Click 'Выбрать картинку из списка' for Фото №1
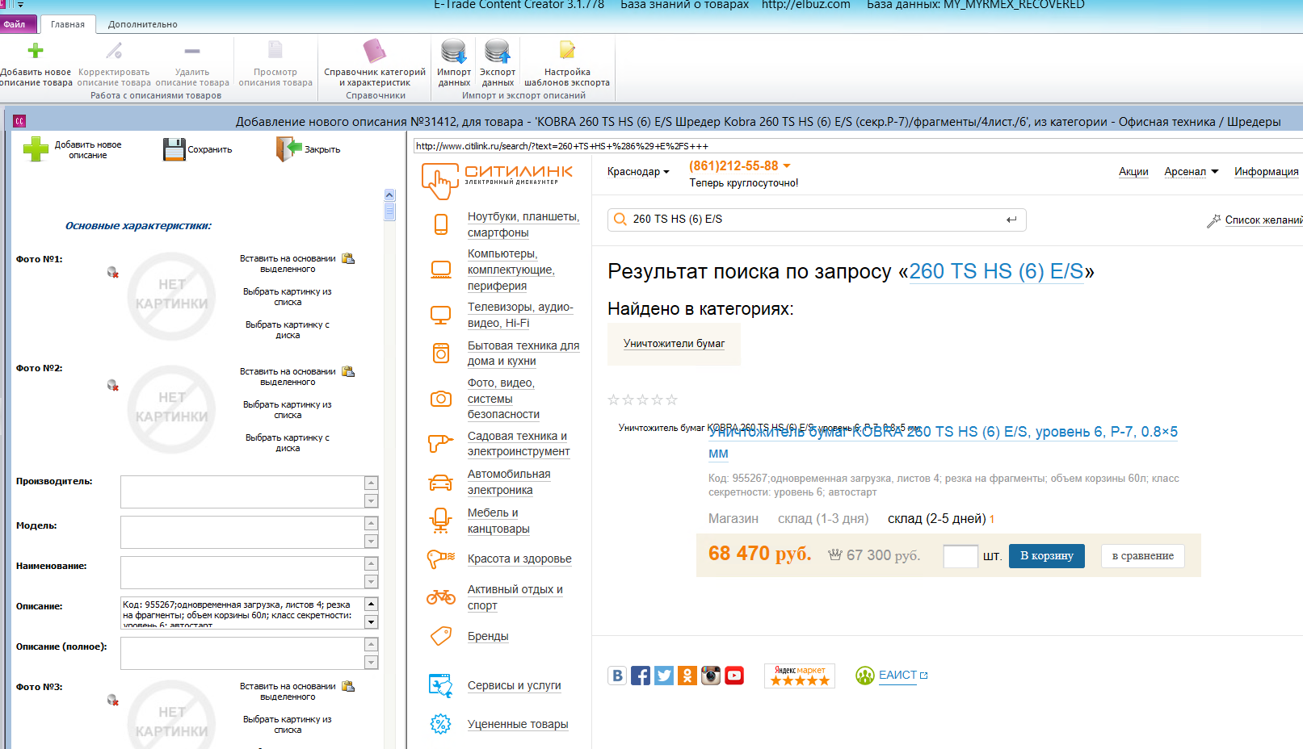The height and width of the screenshot is (749, 1303). [x=288, y=297]
